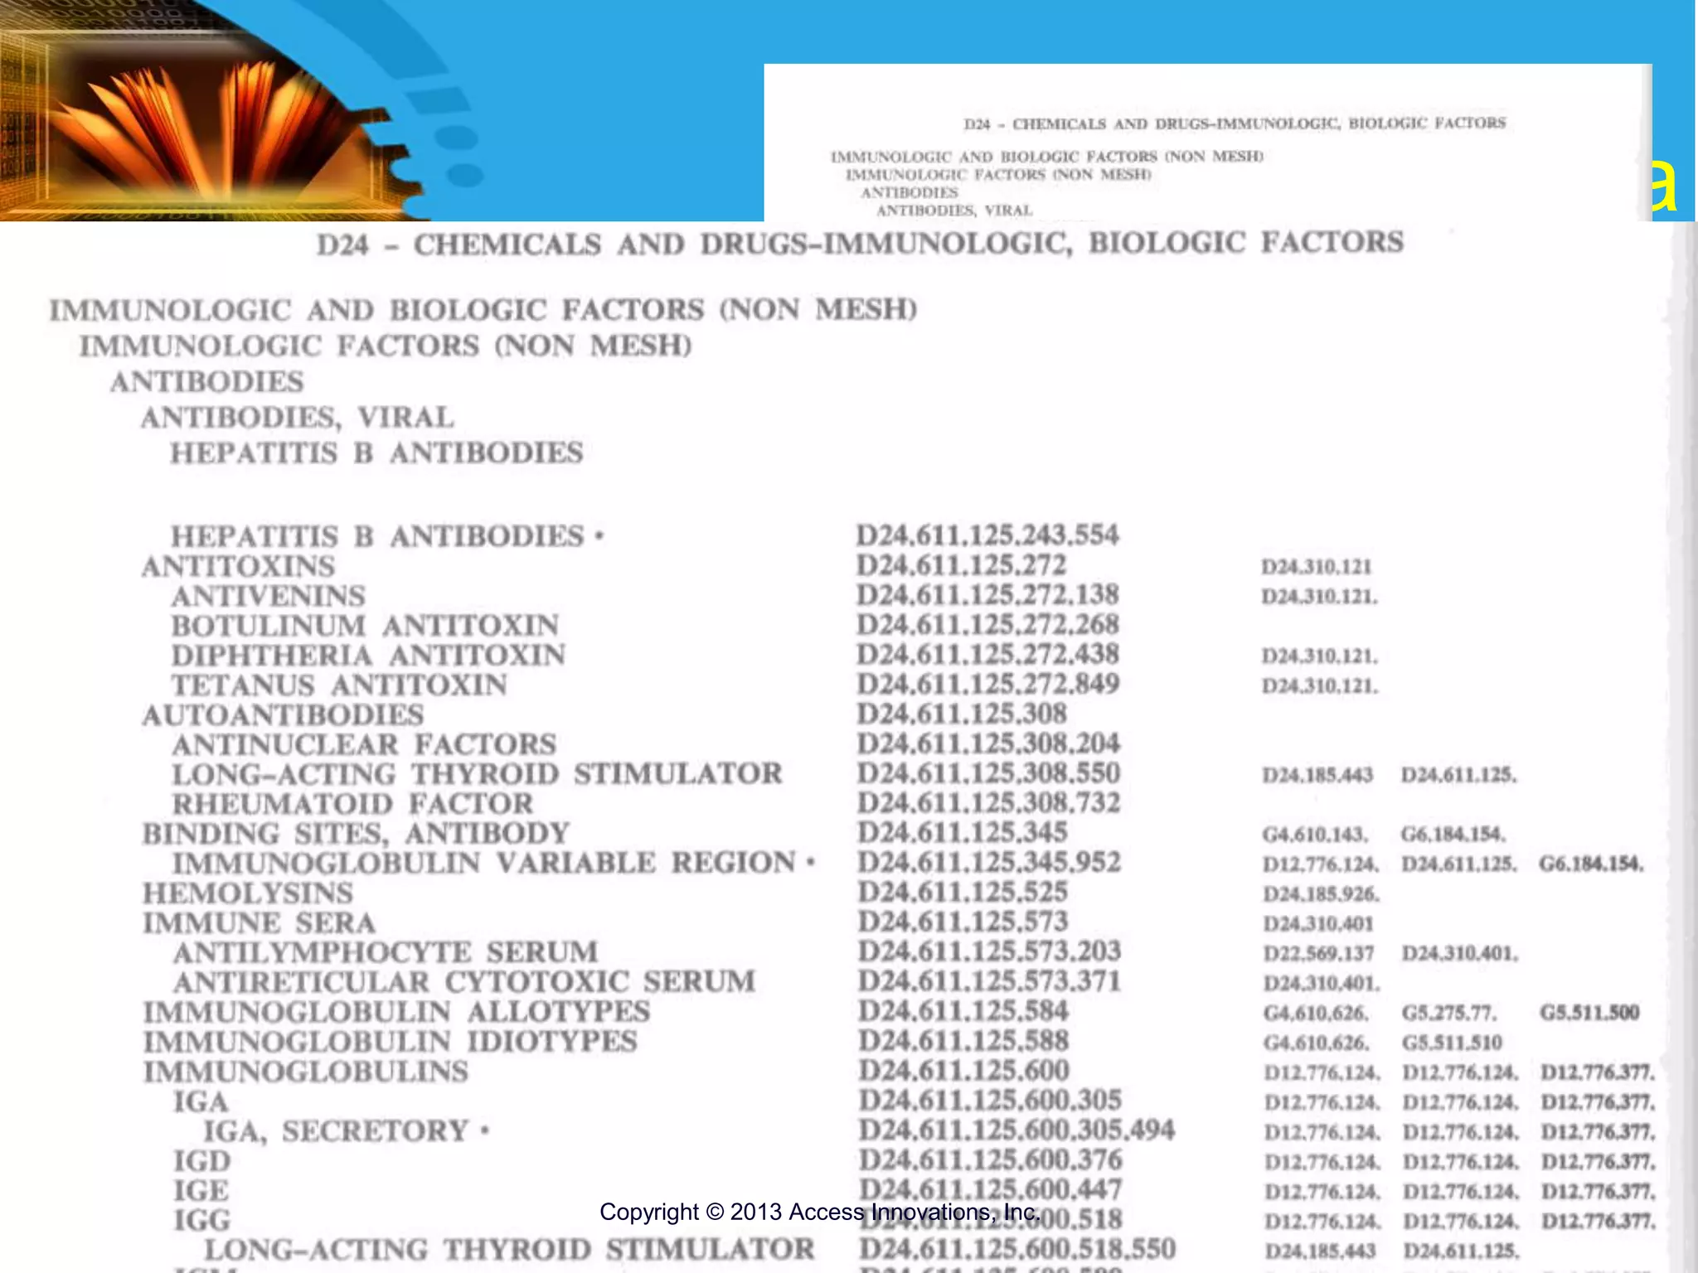The width and height of the screenshot is (1698, 1273).
Task: Click tree number D24.611.125.308.550
Action: point(988,773)
